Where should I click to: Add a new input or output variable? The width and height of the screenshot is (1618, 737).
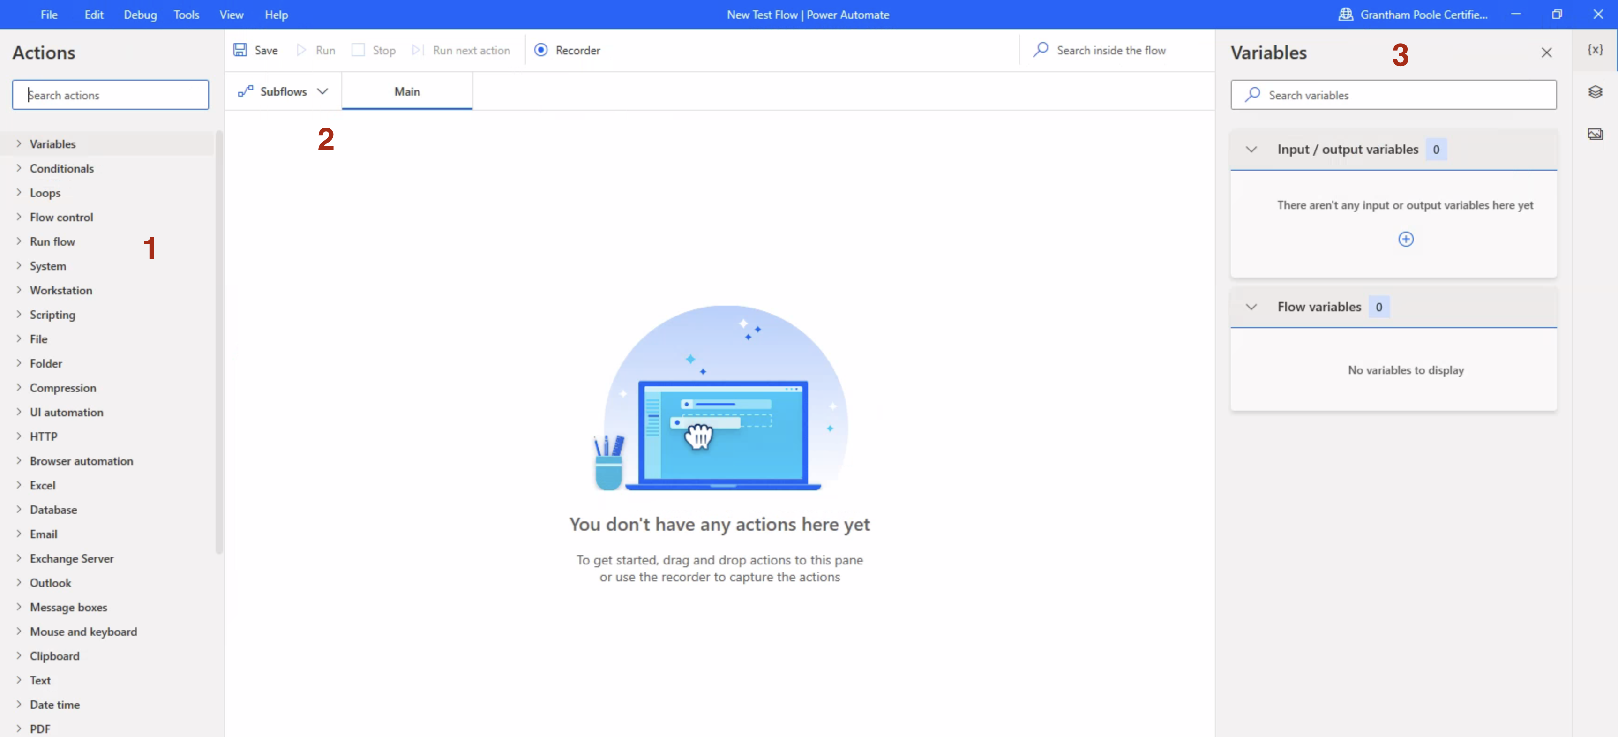pyautogui.click(x=1406, y=240)
